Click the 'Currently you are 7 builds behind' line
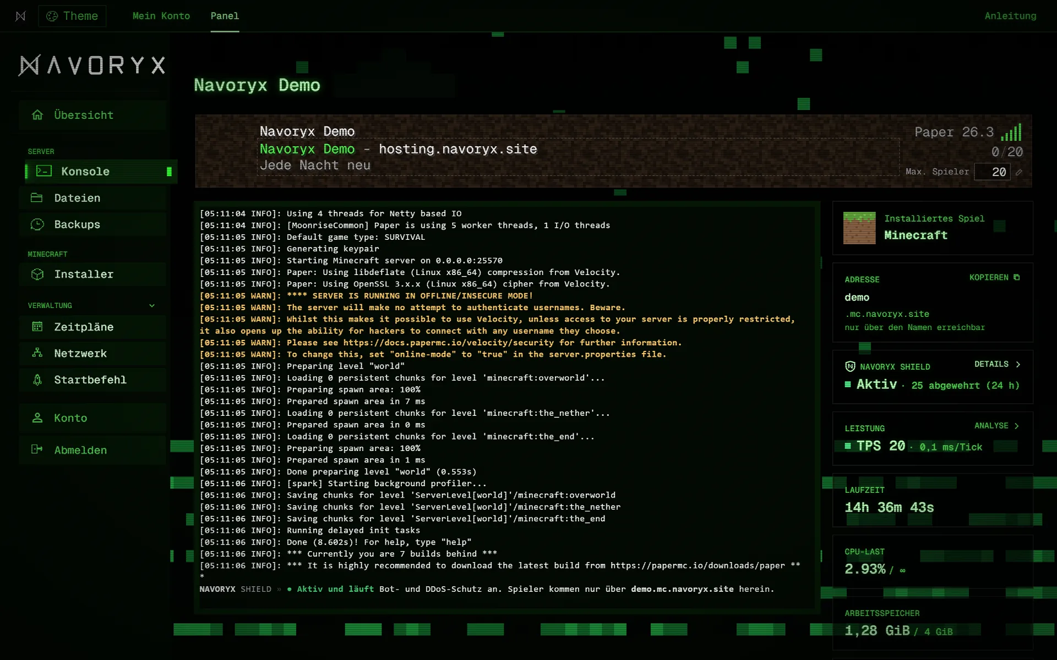 tap(391, 554)
